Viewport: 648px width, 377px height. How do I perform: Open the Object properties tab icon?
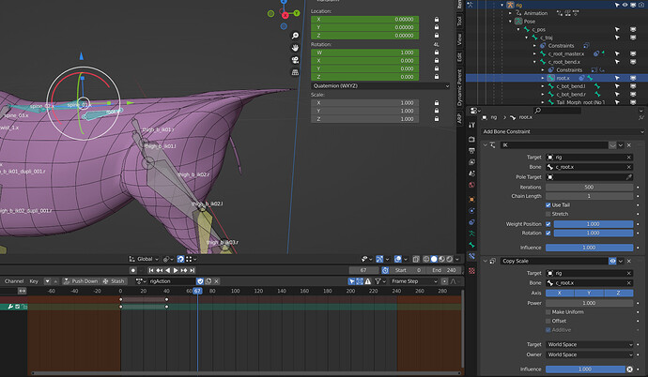(x=471, y=199)
